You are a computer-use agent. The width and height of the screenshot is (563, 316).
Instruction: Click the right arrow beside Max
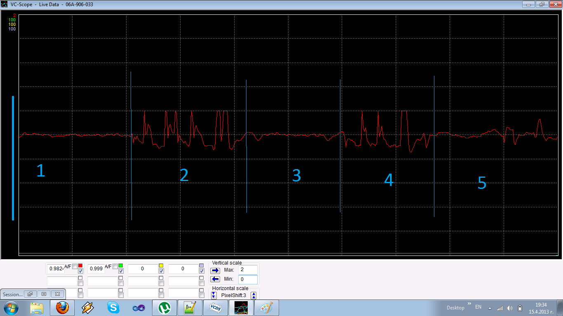[215, 270]
